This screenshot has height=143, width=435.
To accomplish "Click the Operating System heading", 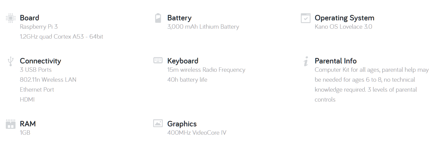I will pos(344,18).
